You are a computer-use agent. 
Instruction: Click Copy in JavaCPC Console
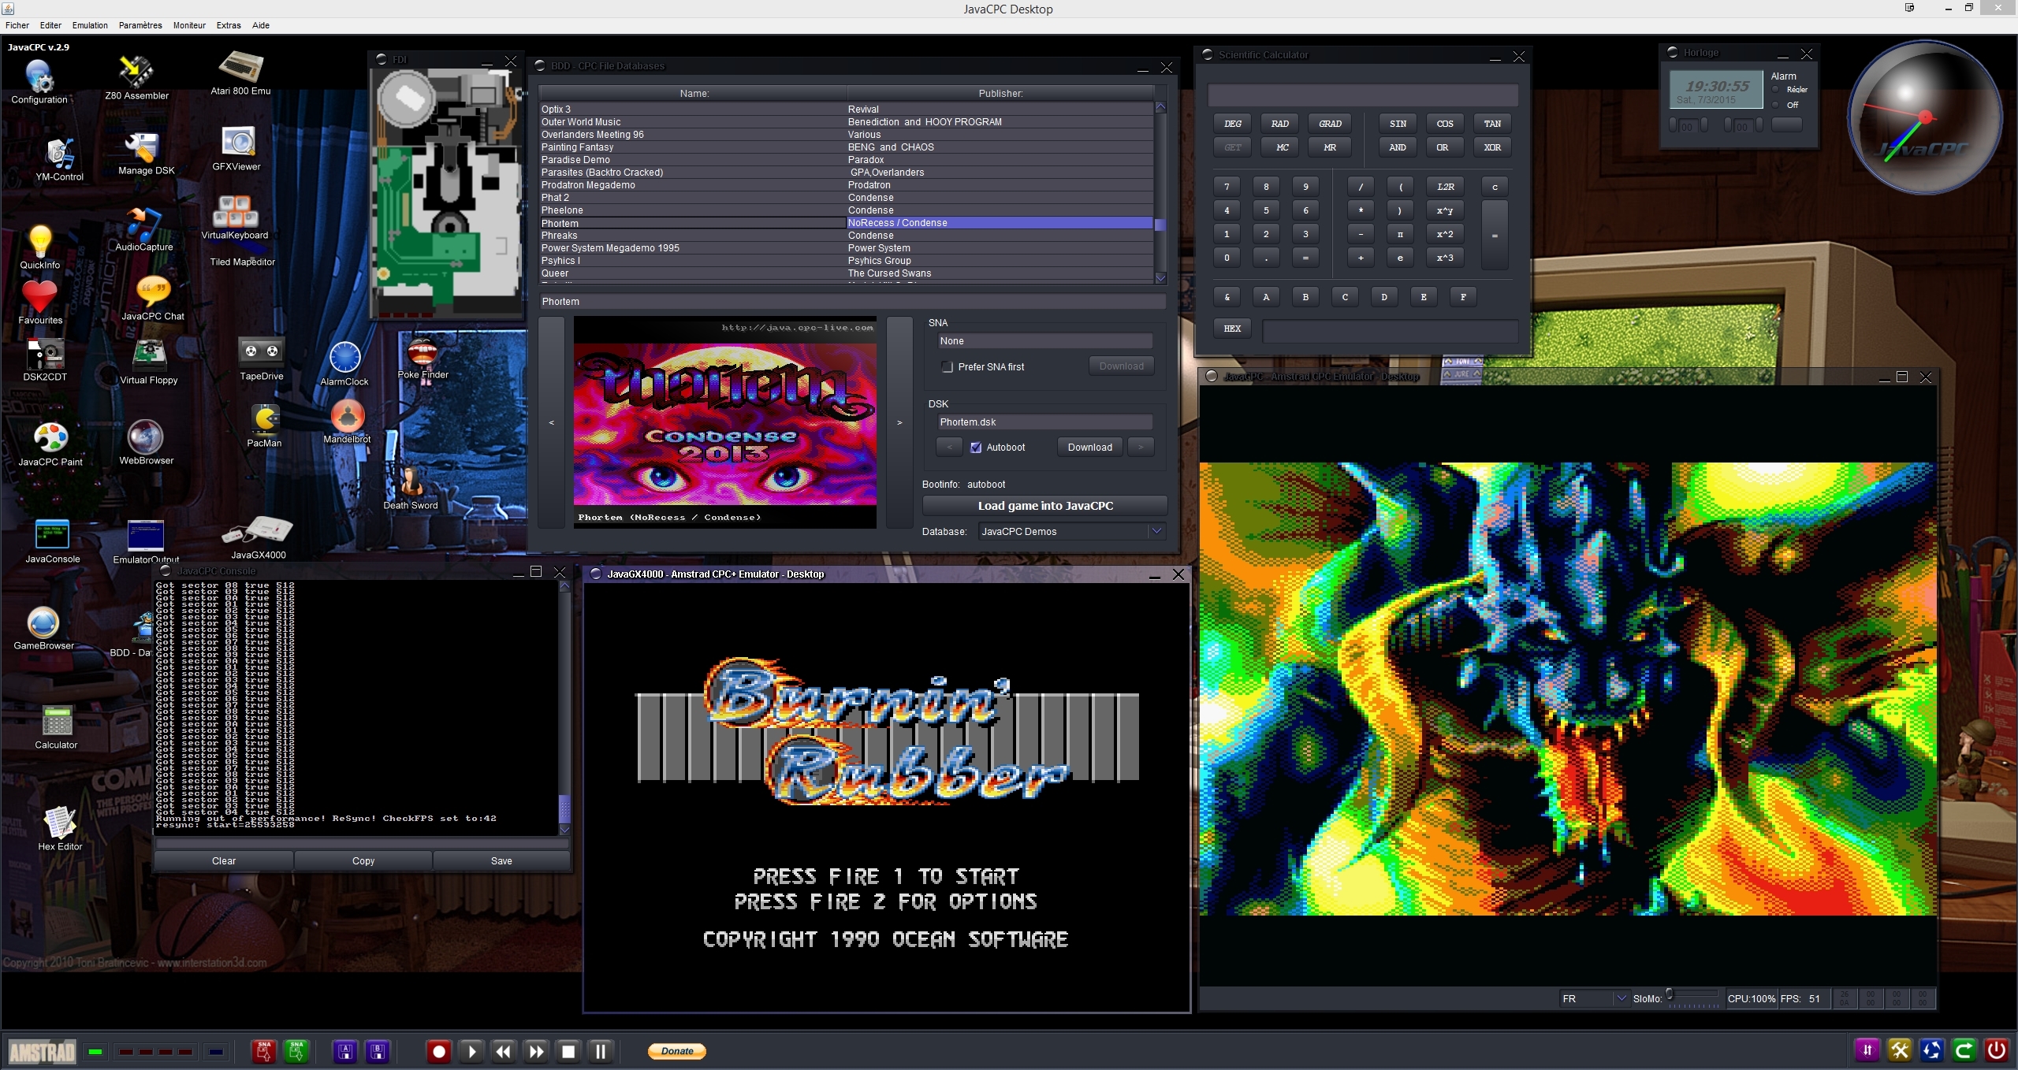tap(363, 860)
